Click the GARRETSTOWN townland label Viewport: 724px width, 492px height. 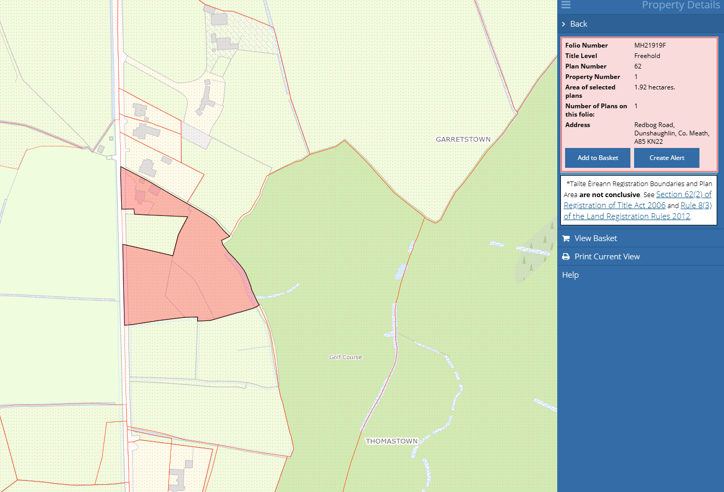[x=463, y=140]
